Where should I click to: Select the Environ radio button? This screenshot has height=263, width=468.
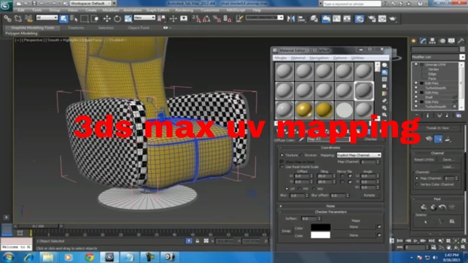point(301,155)
